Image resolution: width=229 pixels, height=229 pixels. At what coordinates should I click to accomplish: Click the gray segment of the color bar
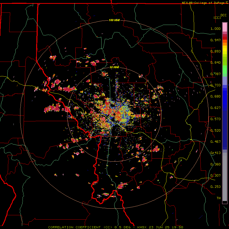(225, 177)
